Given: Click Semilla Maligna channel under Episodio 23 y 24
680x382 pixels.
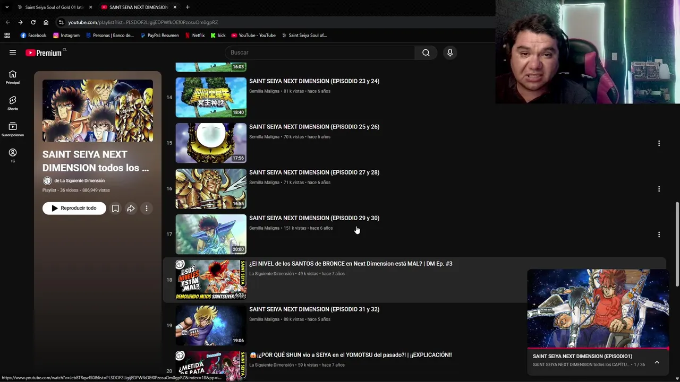Looking at the screenshot, I should tap(264, 91).
